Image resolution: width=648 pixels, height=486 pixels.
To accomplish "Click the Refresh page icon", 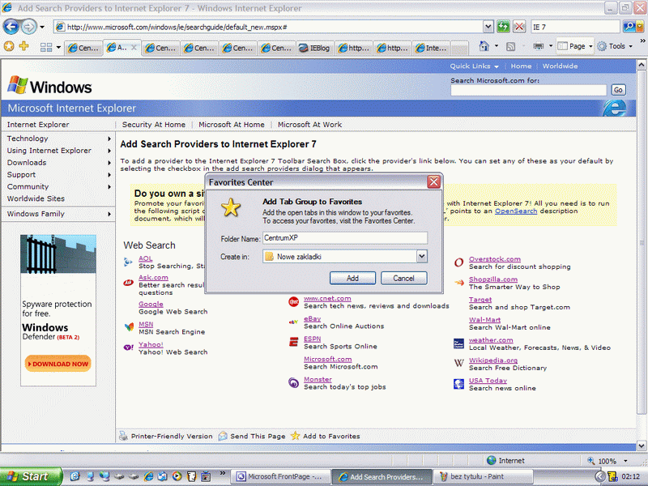I will (x=503, y=27).
